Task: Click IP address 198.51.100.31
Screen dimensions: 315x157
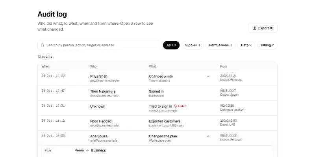Action: (x=229, y=135)
